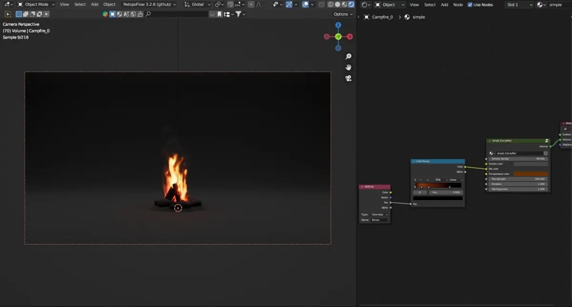Open the Global transform orientation dropdown
The height and width of the screenshot is (307, 572).
click(x=197, y=4)
